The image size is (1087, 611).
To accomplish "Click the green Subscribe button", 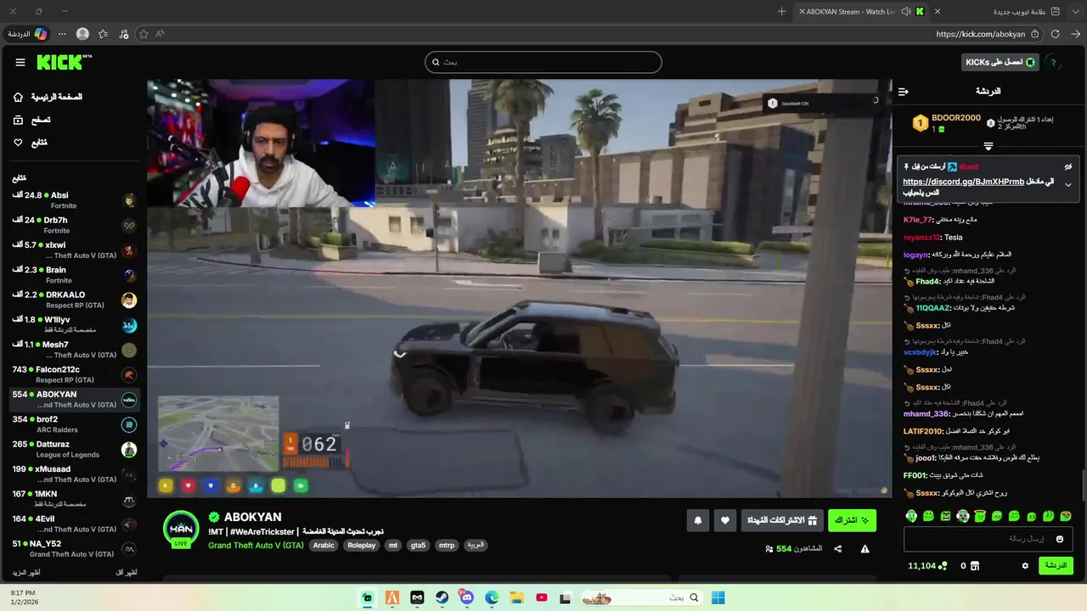I will pyautogui.click(x=852, y=520).
